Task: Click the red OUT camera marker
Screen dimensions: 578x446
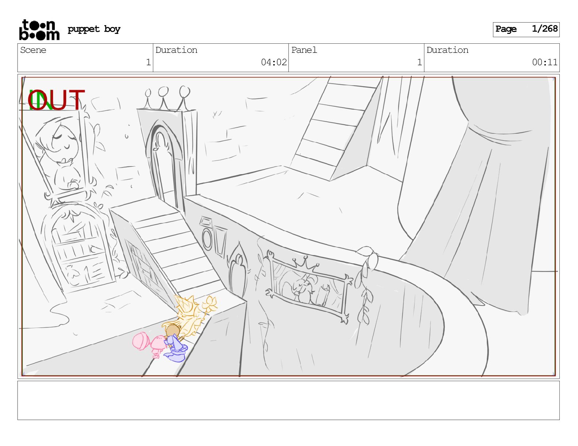Action: click(x=56, y=100)
